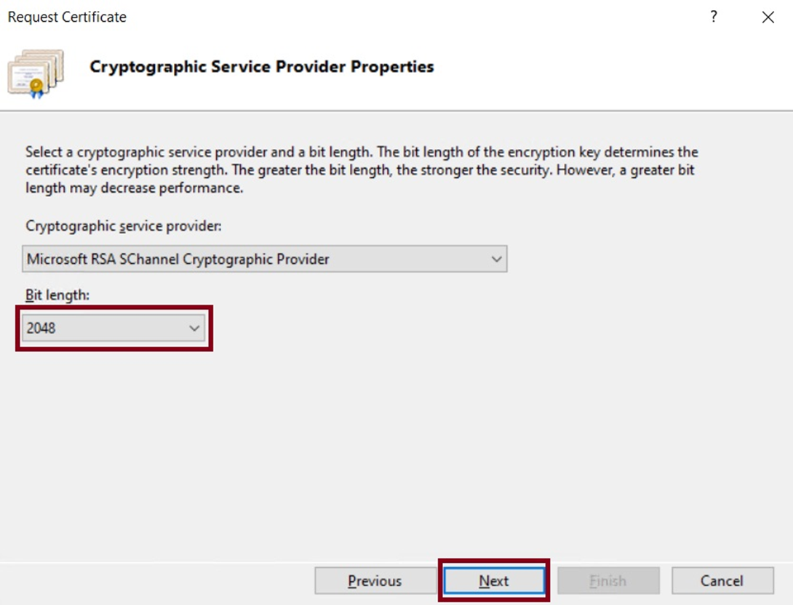The height and width of the screenshot is (605, 793).
Task: Click the "Cryptographic service provider:" label
Action: [x=124, y=226]
